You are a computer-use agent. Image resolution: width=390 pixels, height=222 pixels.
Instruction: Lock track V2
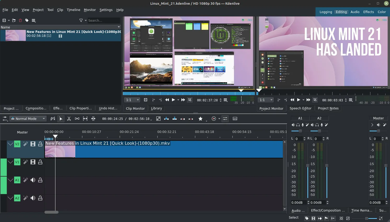40,144
